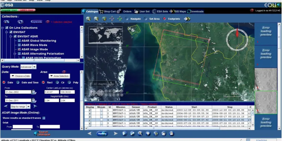The image size is (285, 141).
Task: Enable Show results as standard frames checkbox
Action: (x=44, y=118)
